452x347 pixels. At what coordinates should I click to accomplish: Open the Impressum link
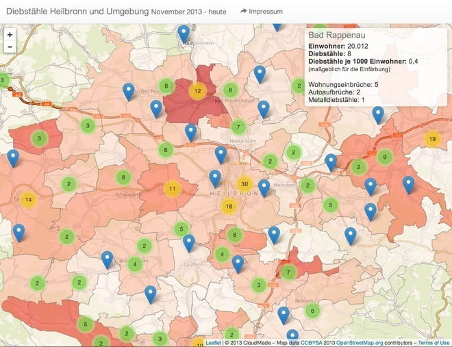click(x=262, y=12)
